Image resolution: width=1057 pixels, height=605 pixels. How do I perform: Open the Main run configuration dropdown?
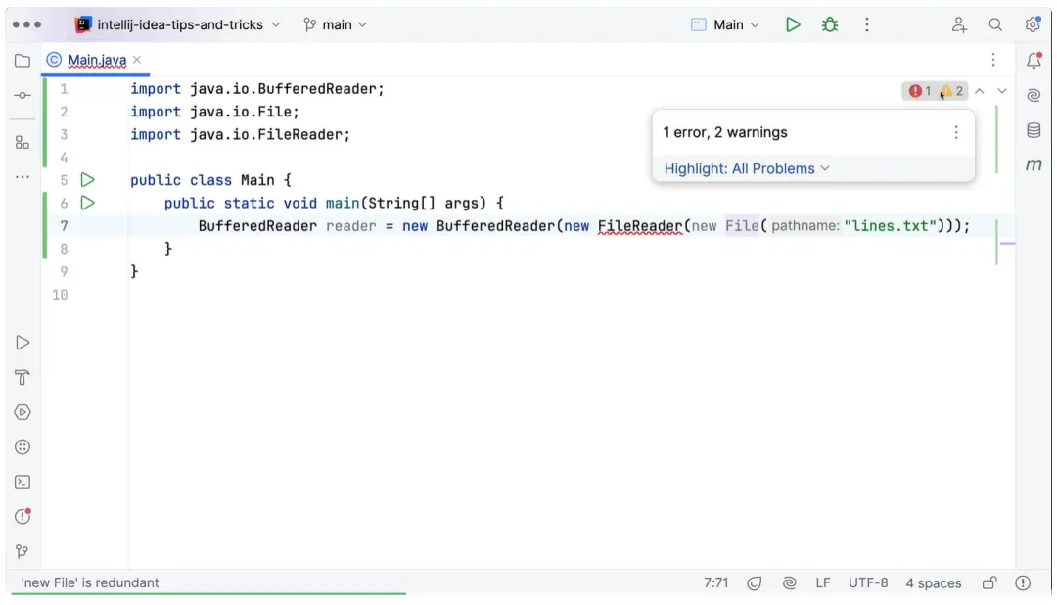pyautogui.click(x=726, y=24)
